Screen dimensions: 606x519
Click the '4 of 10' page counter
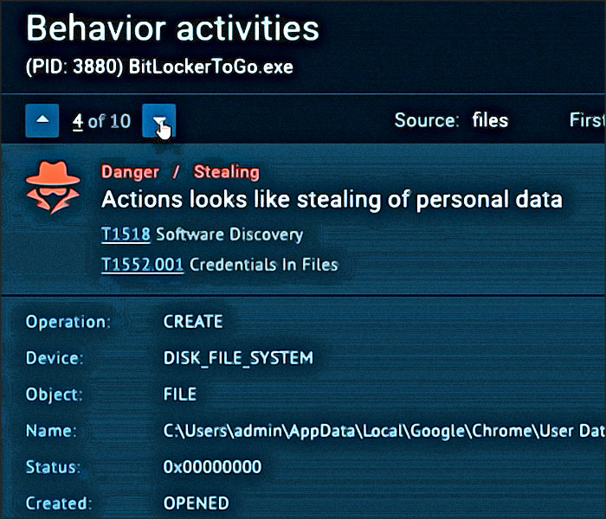(102, 121)
